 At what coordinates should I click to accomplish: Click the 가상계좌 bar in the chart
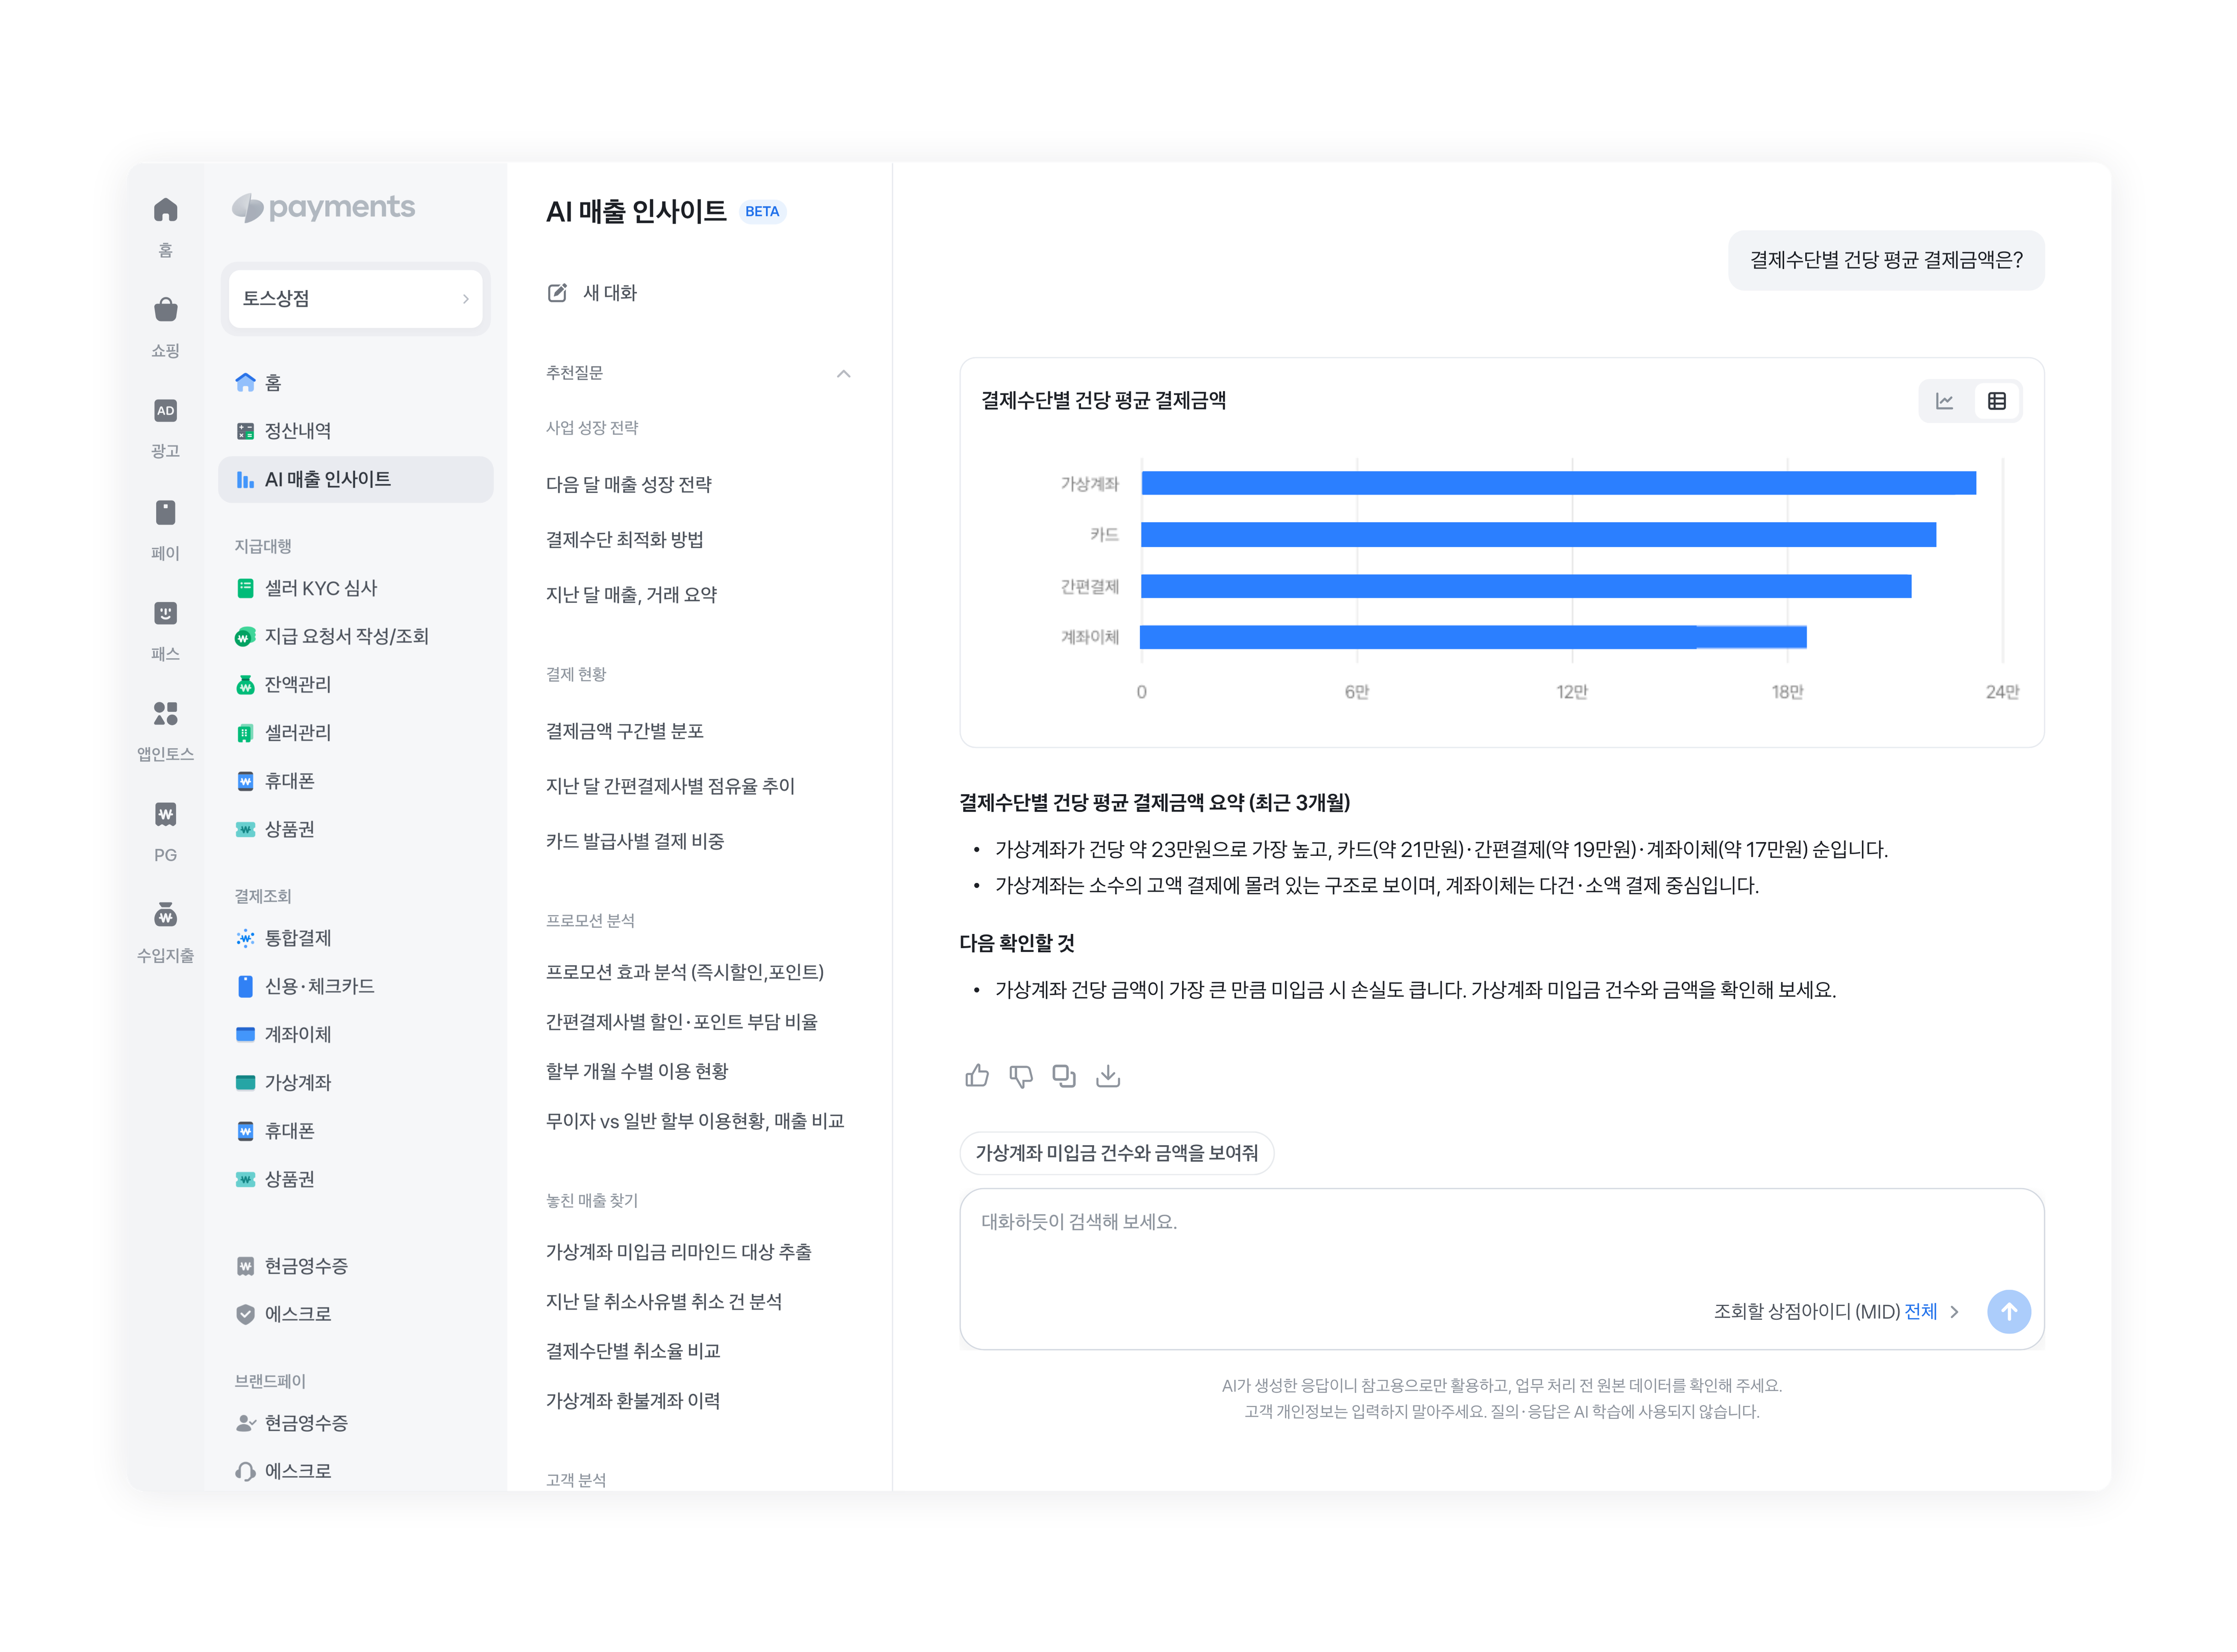(1558, 483)
